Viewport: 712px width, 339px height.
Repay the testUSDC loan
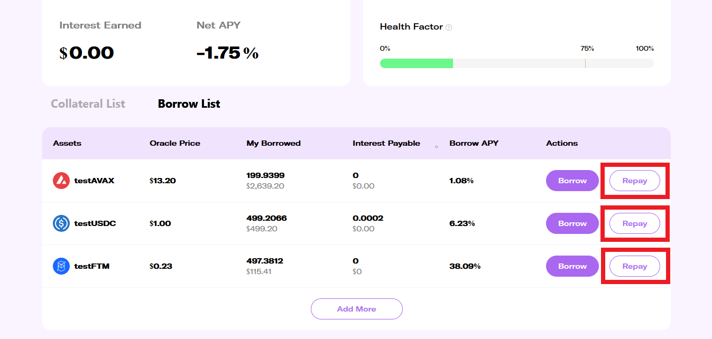(634, 223)
